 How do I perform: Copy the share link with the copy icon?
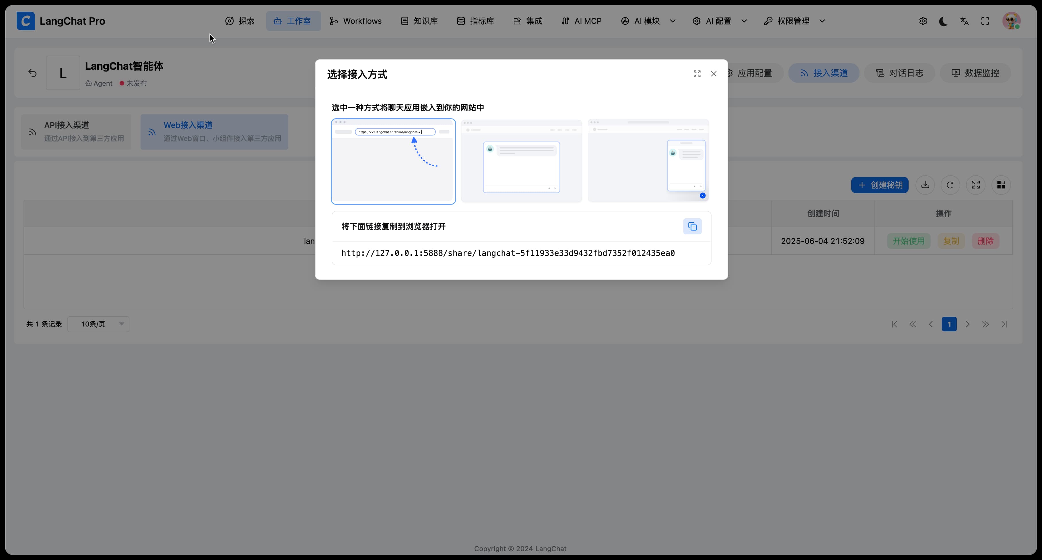coord(692,227)
